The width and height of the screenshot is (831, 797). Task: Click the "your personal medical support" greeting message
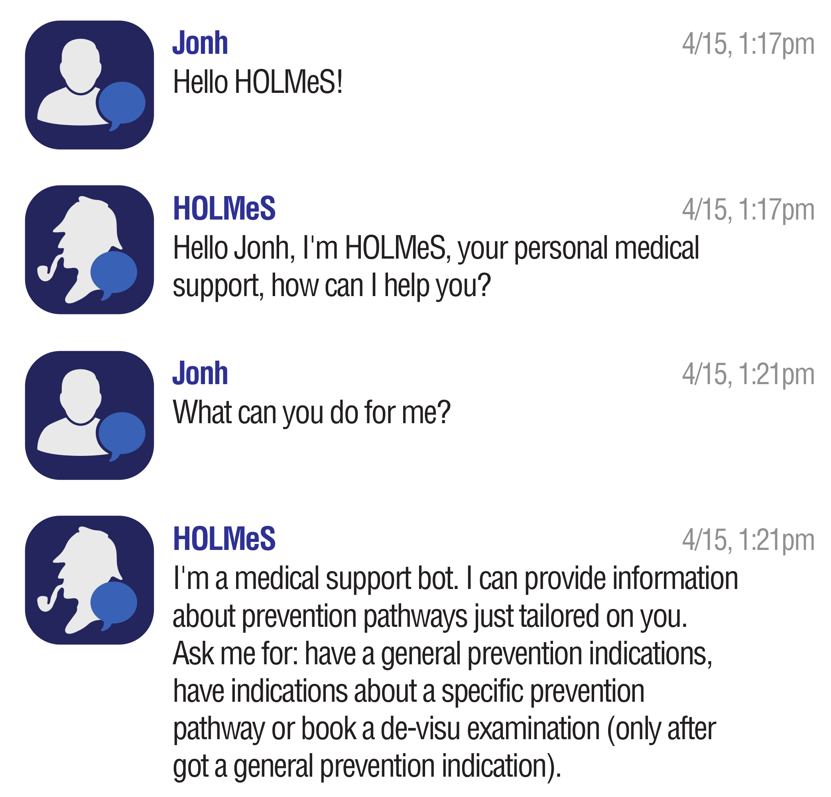coord(435,266)
